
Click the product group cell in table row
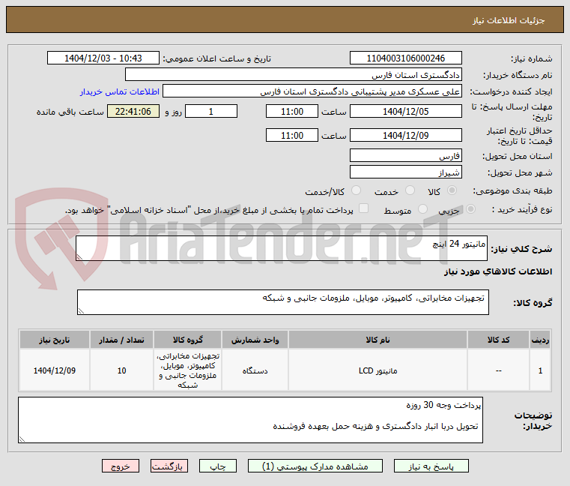[187, 370]
